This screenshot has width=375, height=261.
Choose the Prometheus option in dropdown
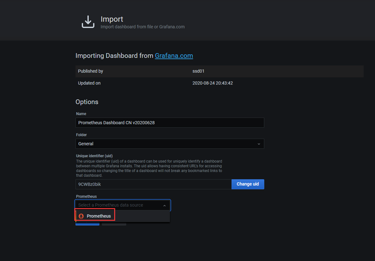(x=123, y=216)
